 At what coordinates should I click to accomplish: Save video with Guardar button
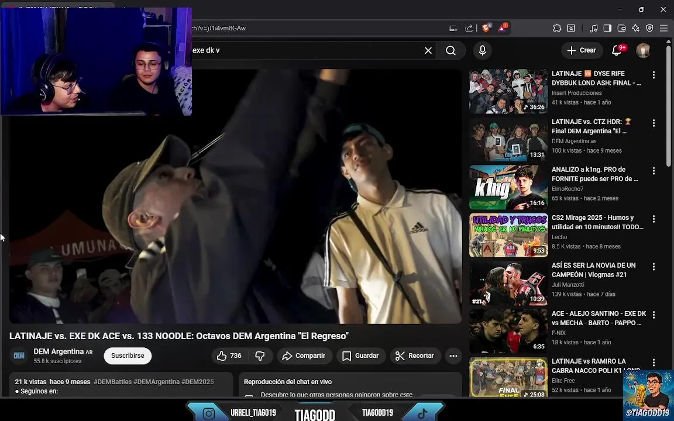click(360, 356)
